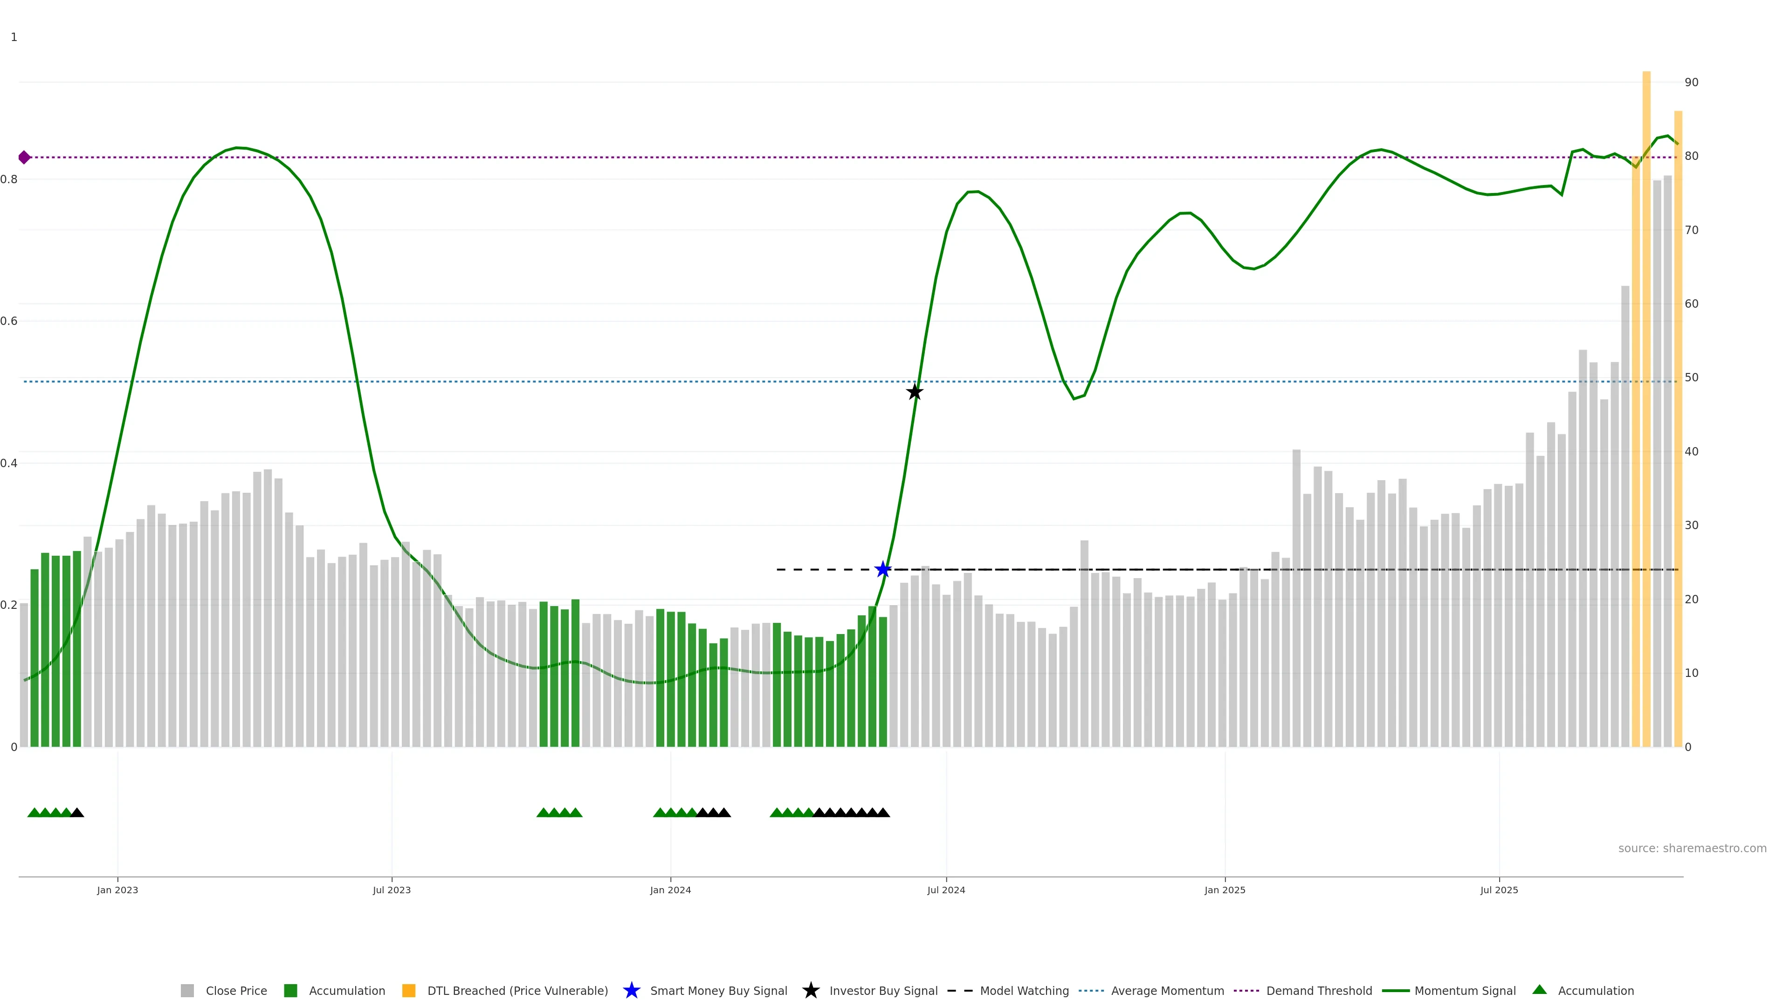
Task: Click the blue star icon in legend
Action: [x=631, y=990]
